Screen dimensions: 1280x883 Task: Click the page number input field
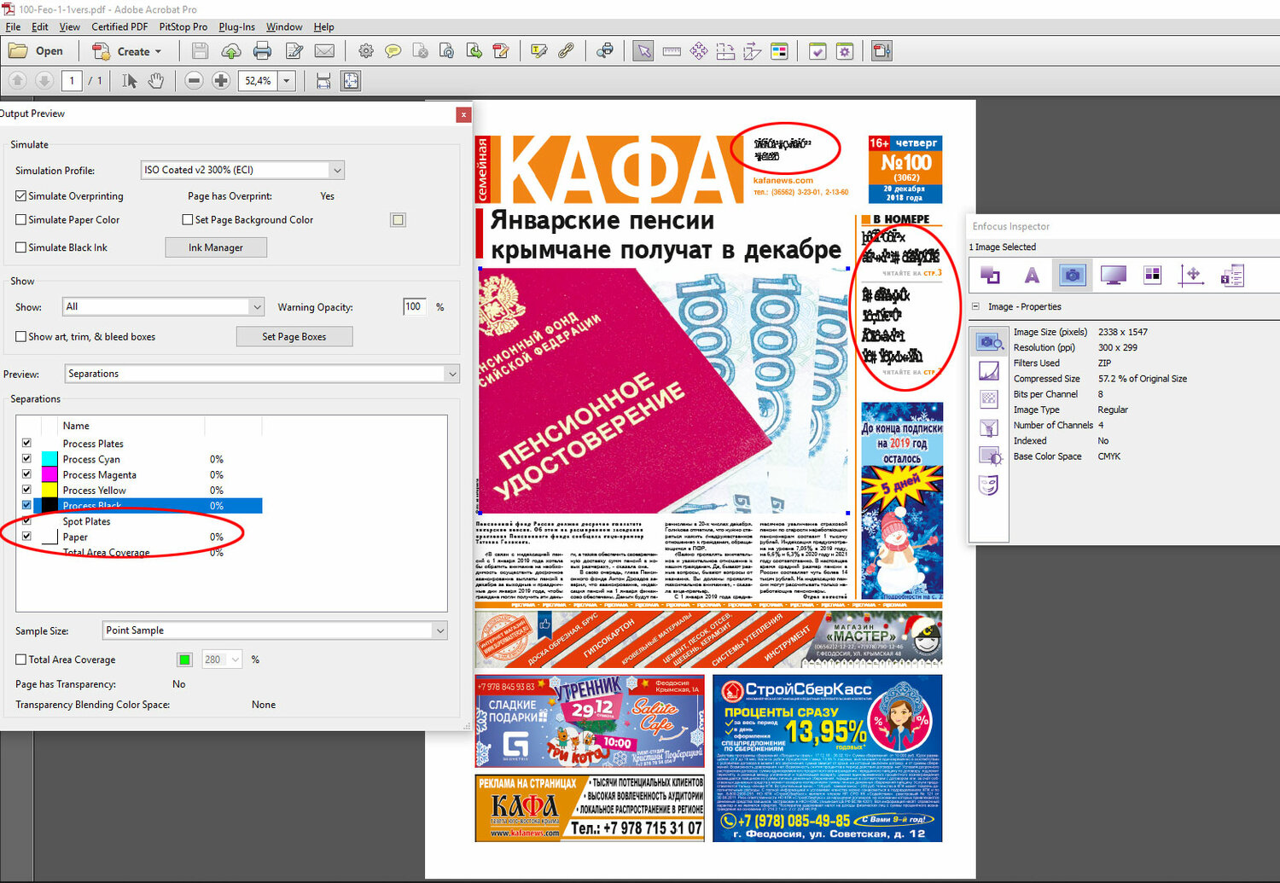tap(72, 80)
